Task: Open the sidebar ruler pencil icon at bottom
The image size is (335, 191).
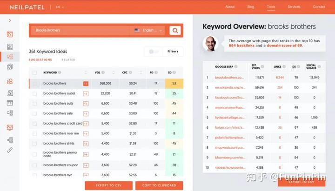Action: point(10,150)
